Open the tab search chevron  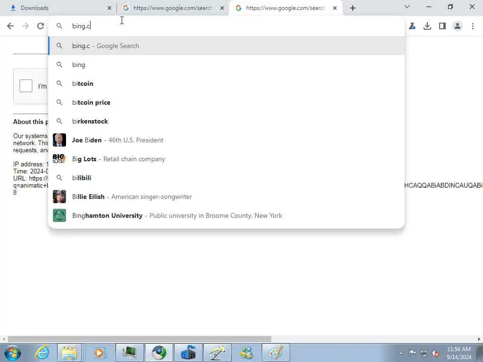pyautogui.click(x=407, y=7)
